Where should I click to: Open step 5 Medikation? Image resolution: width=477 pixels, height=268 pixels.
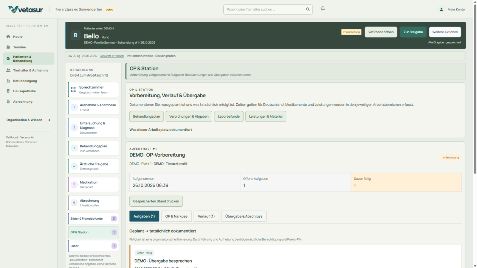tap(93, 185)
